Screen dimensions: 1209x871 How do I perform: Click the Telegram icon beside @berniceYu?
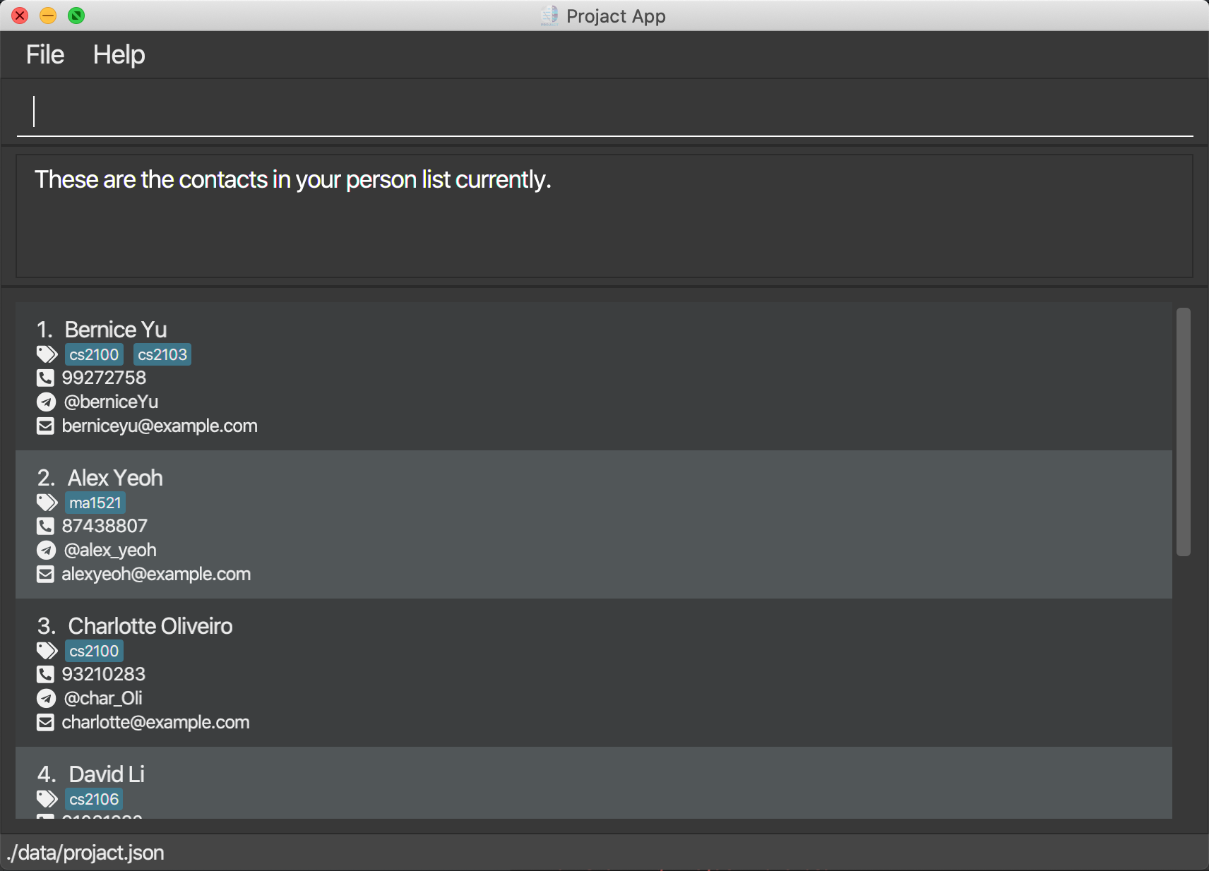point(46,402)
